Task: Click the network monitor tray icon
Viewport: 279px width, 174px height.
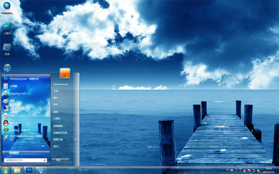Action: pos(254,170)
